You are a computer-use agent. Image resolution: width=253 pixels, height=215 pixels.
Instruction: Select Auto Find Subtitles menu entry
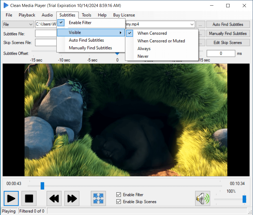[x=91, y=40]
